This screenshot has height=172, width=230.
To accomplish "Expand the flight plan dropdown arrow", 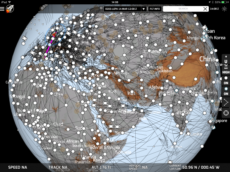I will coord(144,9).
